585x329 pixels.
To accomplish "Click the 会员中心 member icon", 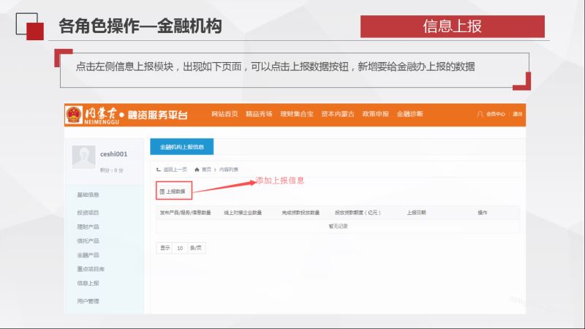I will pos(480,114).
